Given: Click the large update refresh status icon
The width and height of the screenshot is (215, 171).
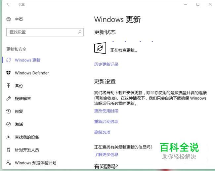Looking at the screenshot, I should click(100, 48).
